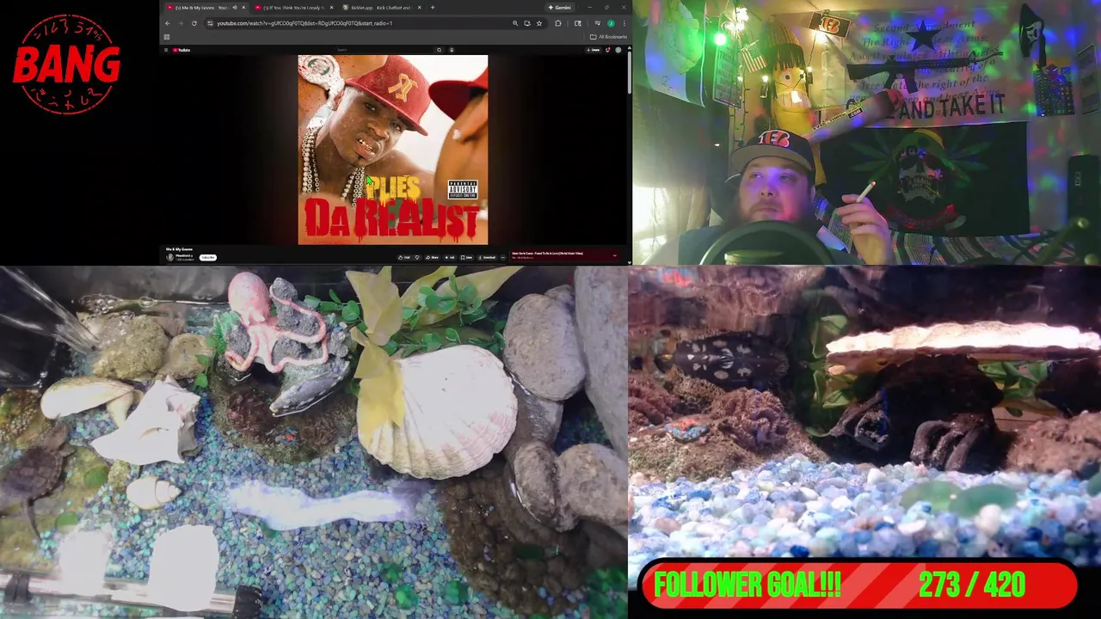Click the 'Me & My Goons' video title
Image resolution: width=1101 pixels, height=619 pixels.
(x=179, y=249)
